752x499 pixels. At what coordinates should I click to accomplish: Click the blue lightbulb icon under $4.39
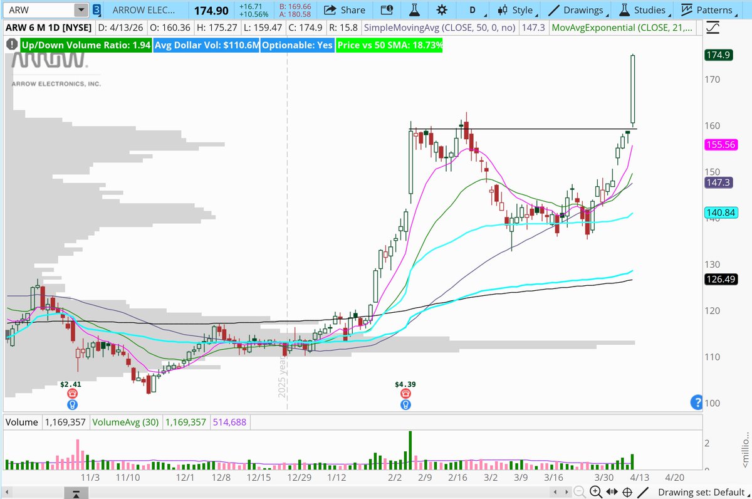(406, 404)
